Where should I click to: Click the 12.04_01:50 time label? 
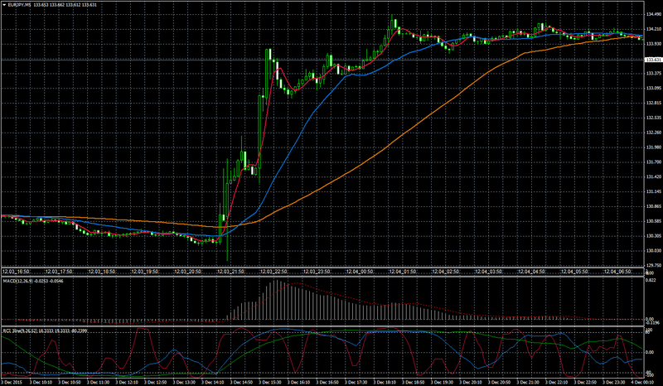402,272
